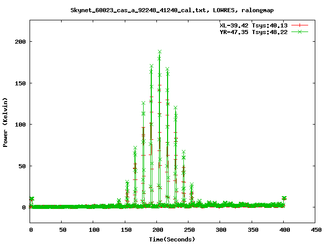The height and width of the screenshot is (244, 326).
Task: Click the 50 y-axis tick label
Action: (22, 166)
